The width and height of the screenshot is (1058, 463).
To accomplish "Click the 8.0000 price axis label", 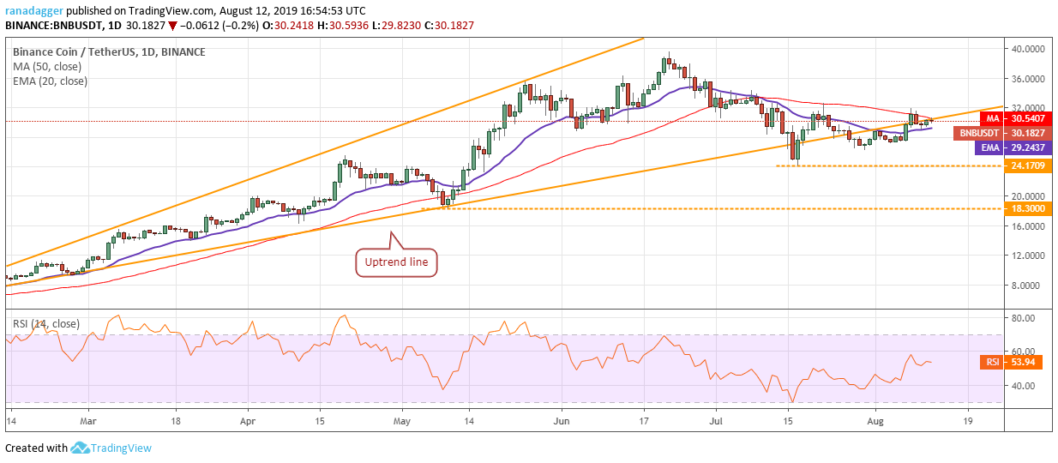I will (1026, 286).
